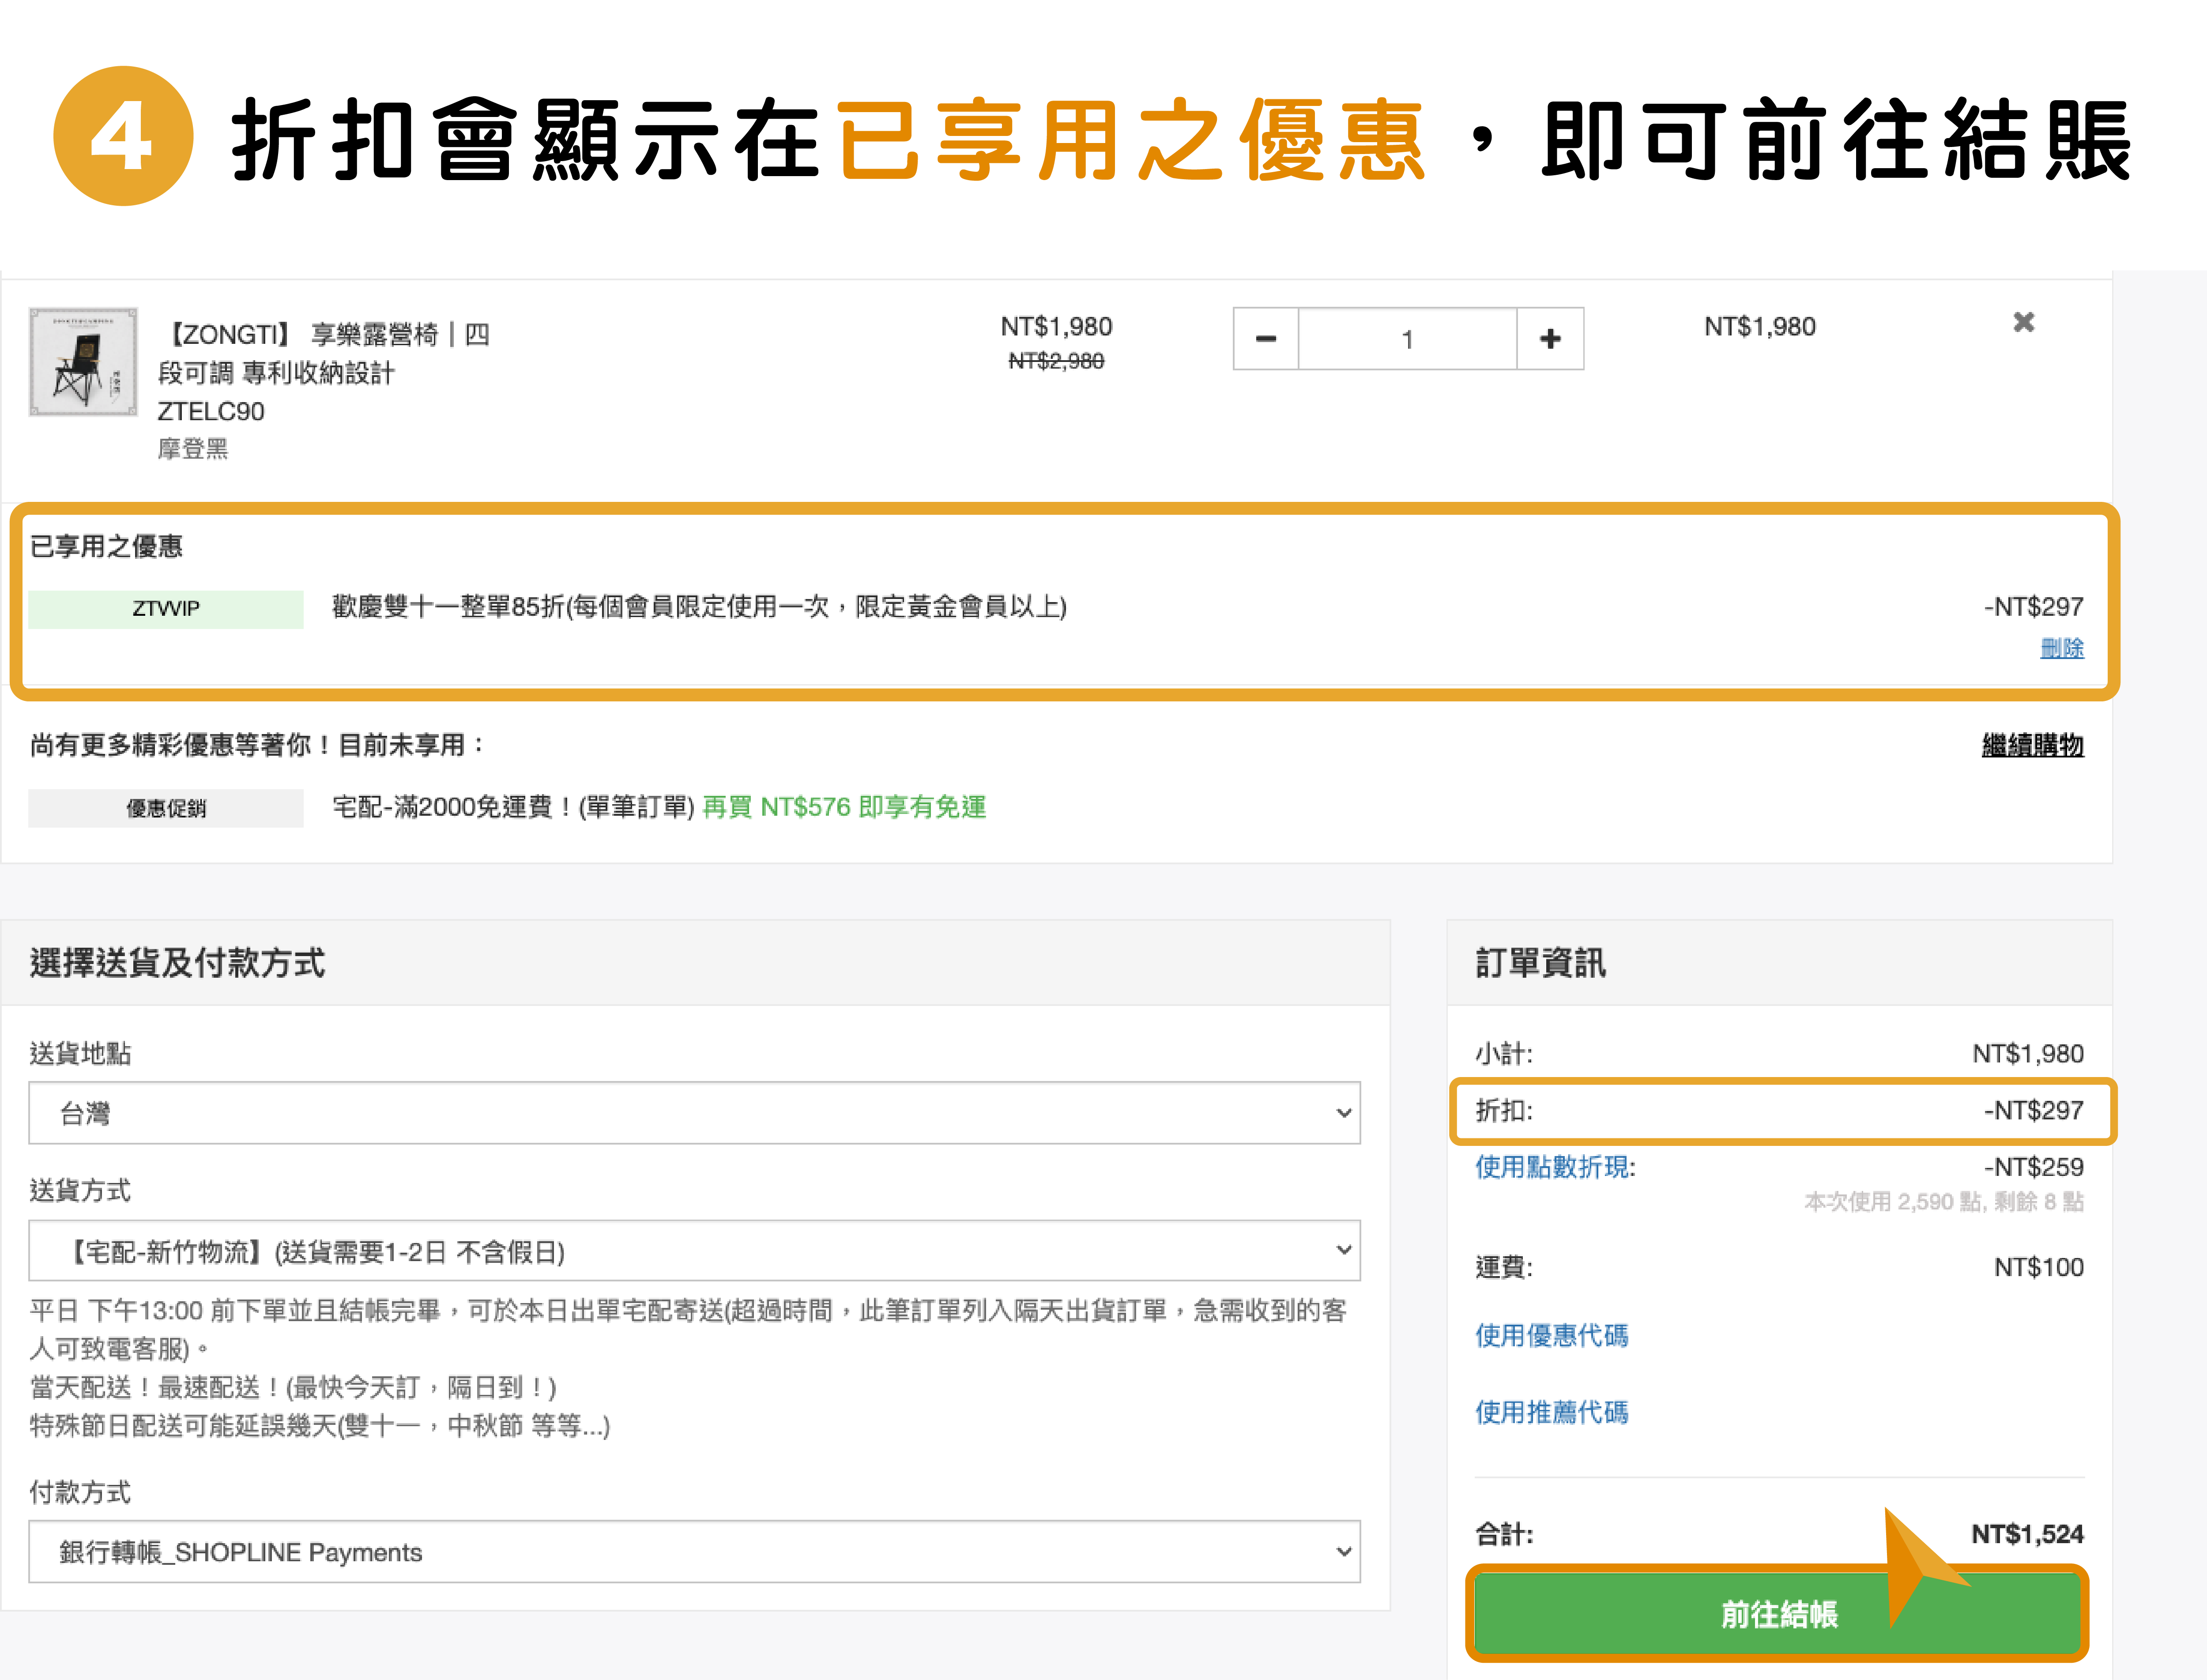
Task: Remove item with the X icon
Action: (x=2023, y=322)
